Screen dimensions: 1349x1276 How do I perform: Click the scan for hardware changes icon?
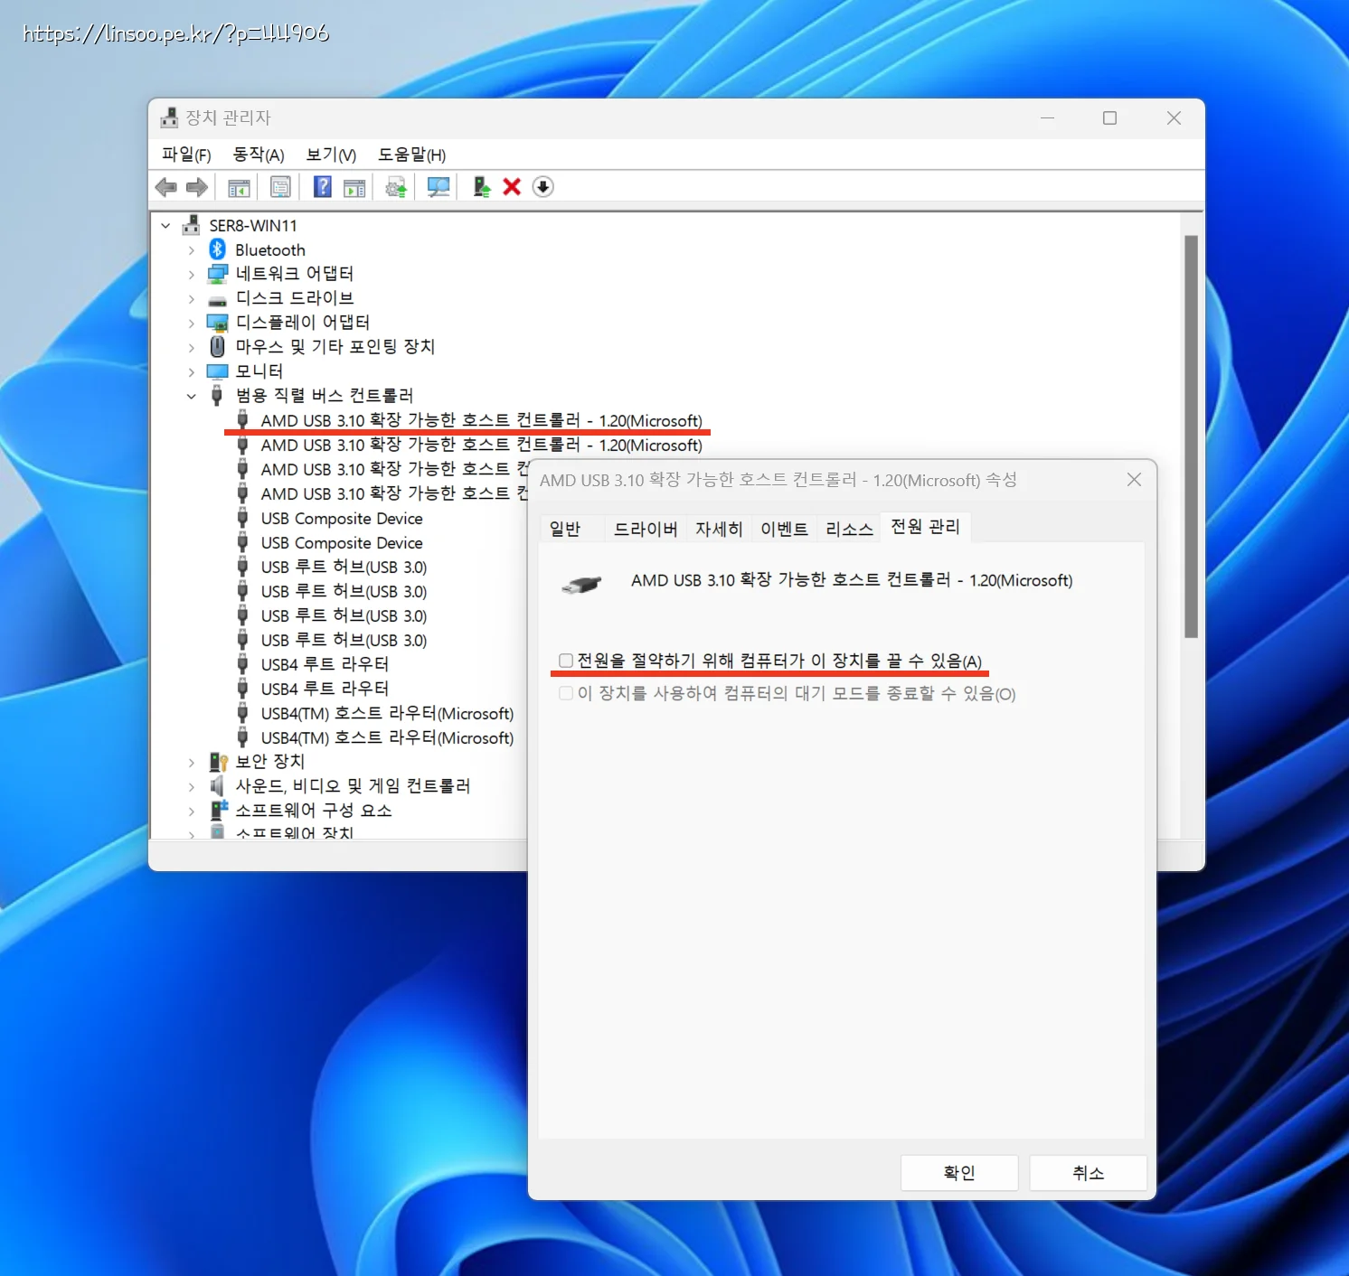pyautogui.click(x=439, y=187)
